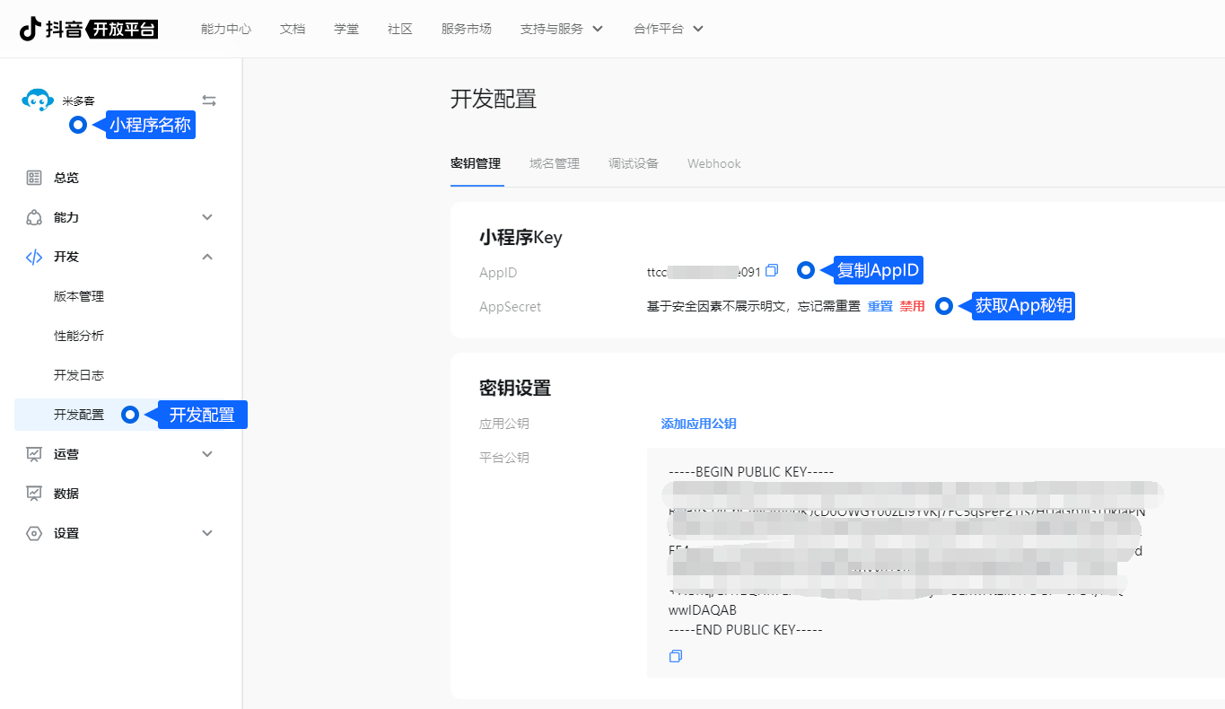This screenshot has height=709, width=1225.
Task: Copy the platform public key via icon
Action: click(676, 656)
